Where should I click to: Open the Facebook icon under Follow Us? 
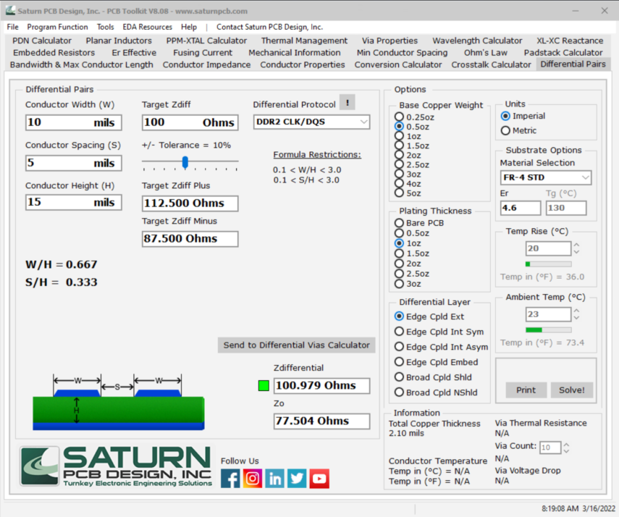tap(230, 478)
